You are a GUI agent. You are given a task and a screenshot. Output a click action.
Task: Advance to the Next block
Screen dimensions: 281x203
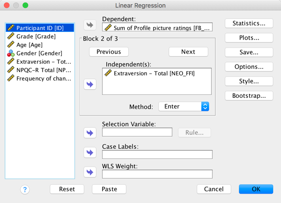tap(188, 52)
